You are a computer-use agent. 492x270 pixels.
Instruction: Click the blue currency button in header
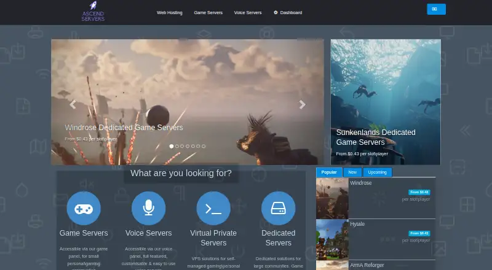436,9
